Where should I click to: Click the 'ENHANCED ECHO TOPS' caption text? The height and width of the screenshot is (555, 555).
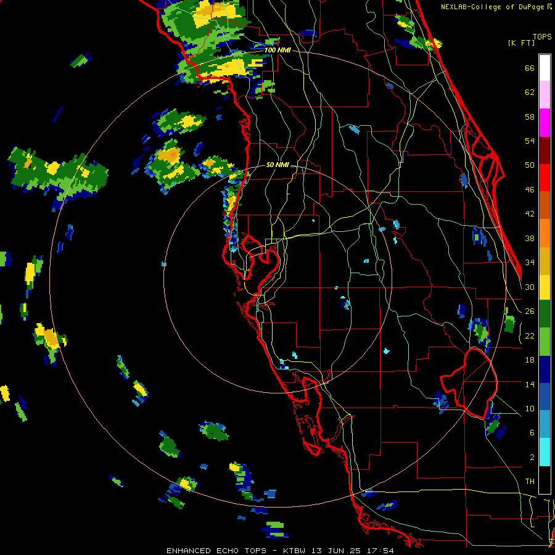point(216,551)
